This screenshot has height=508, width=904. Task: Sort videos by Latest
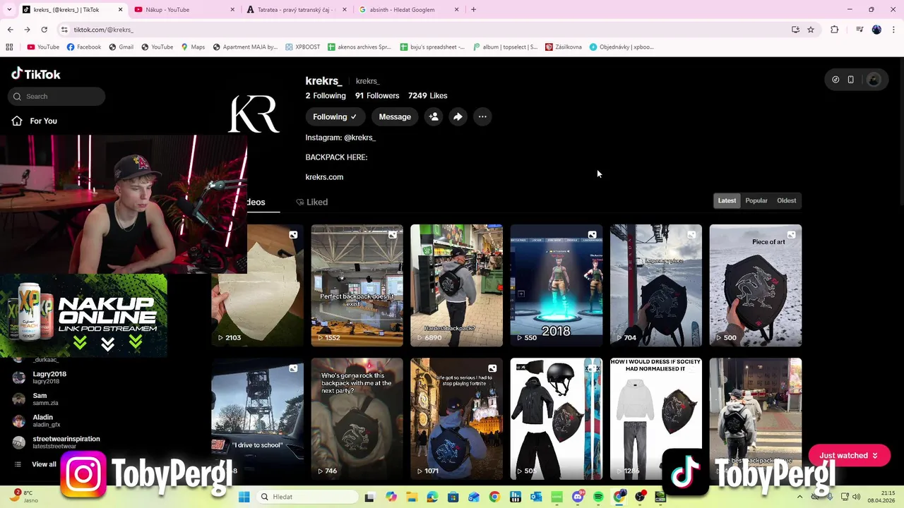click(727, 200)
